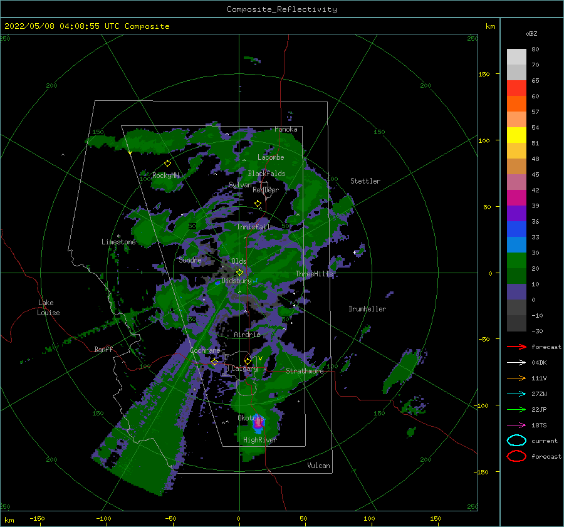Click the Blackfalds city label
Screen dimensions: 564x527
click(x=266, y=174)
